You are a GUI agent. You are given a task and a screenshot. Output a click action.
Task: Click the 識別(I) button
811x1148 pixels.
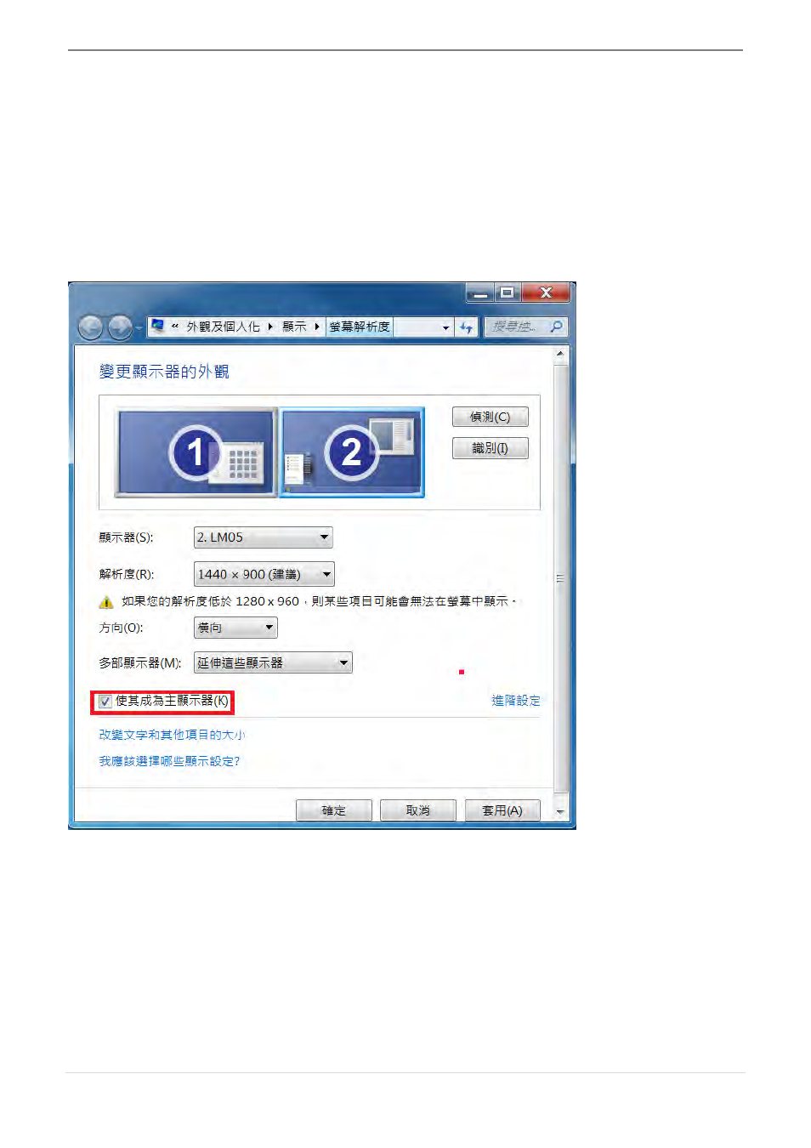[x=491, y=448]
